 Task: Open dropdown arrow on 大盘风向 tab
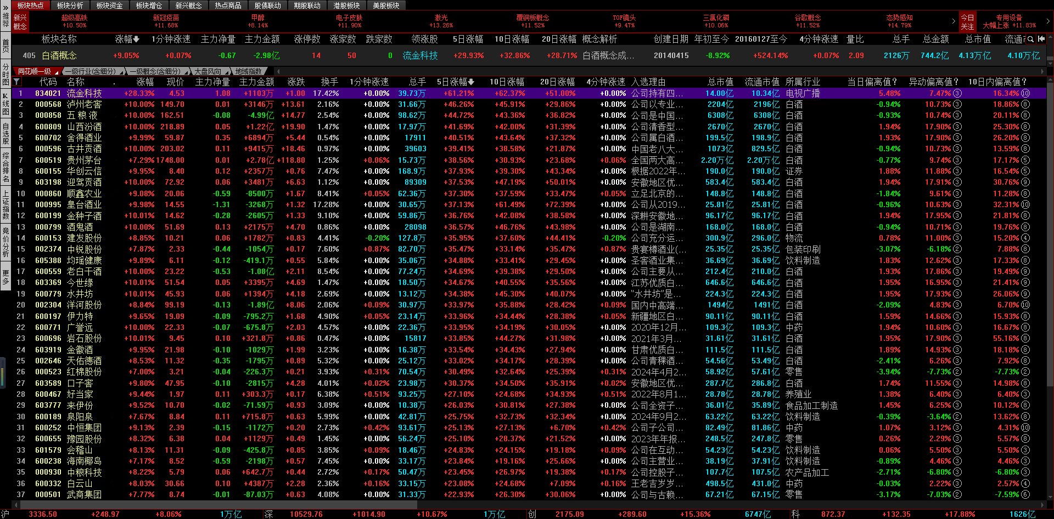[226, 72]
